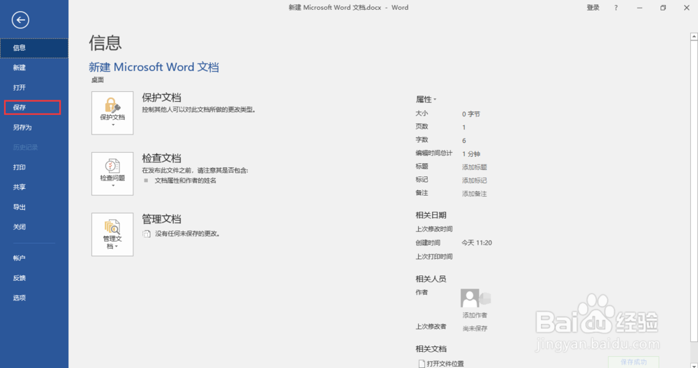Screen dimensions: 698x368
Task: Open the Protect Document (保护文档) button
Action: tap(112, 113)
